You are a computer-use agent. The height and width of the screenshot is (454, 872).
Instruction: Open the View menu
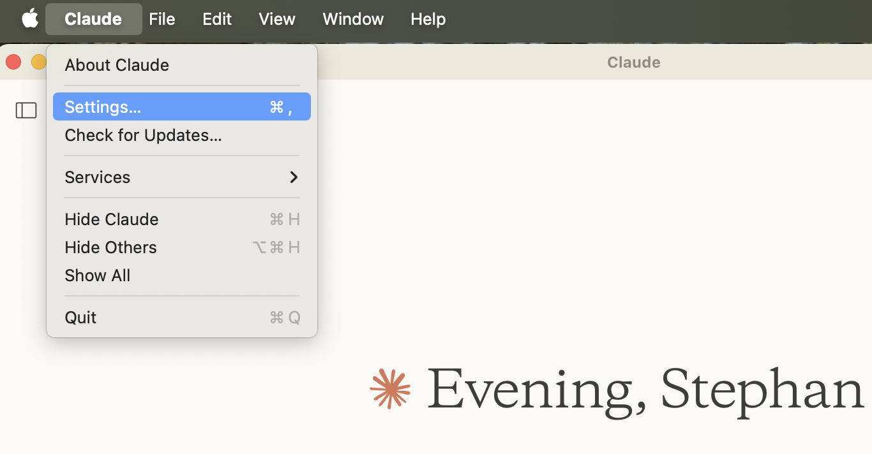(277, 19)
